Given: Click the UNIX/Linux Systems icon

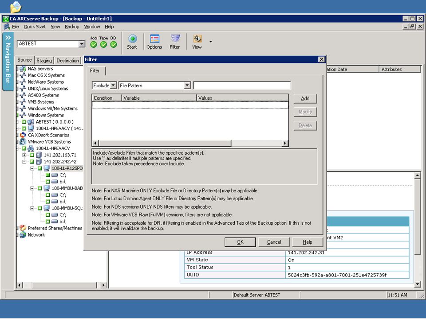Looking at the screenshot, I should point(23,89).
